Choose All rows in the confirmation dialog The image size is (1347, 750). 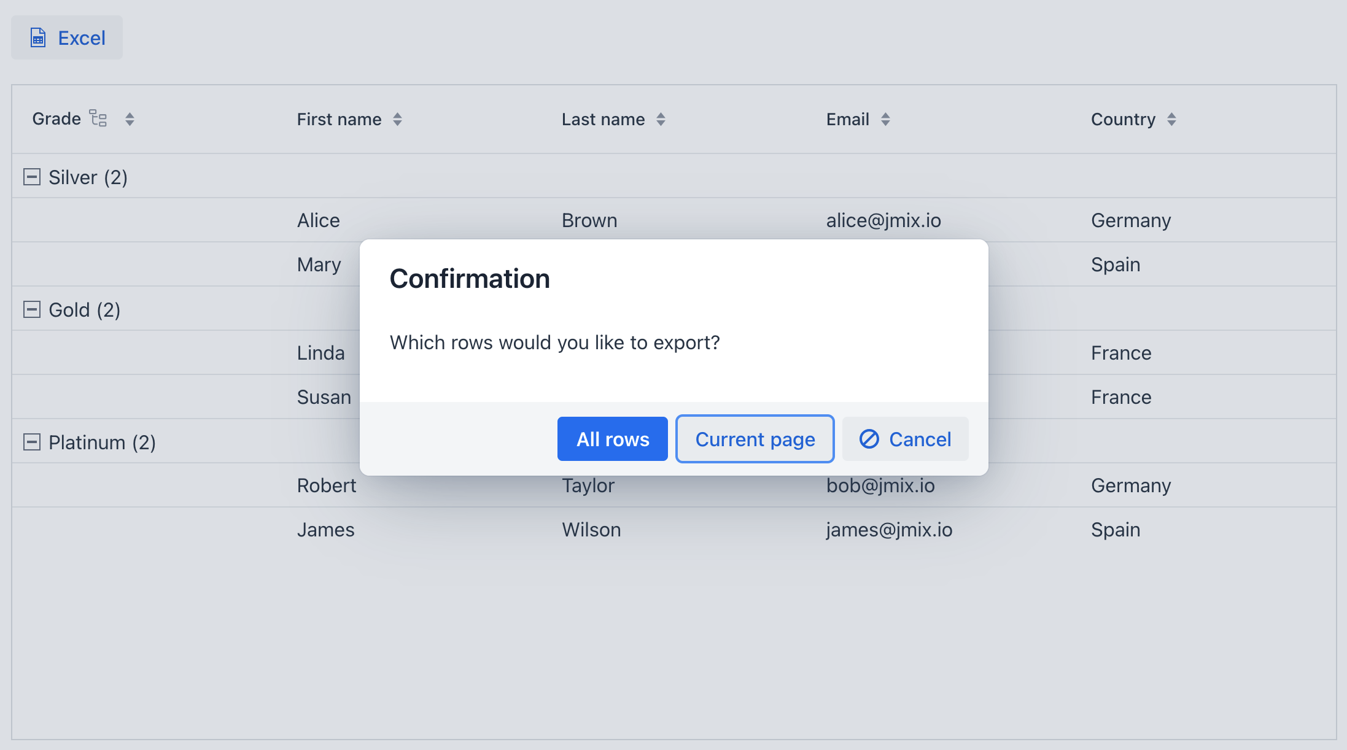612,439
